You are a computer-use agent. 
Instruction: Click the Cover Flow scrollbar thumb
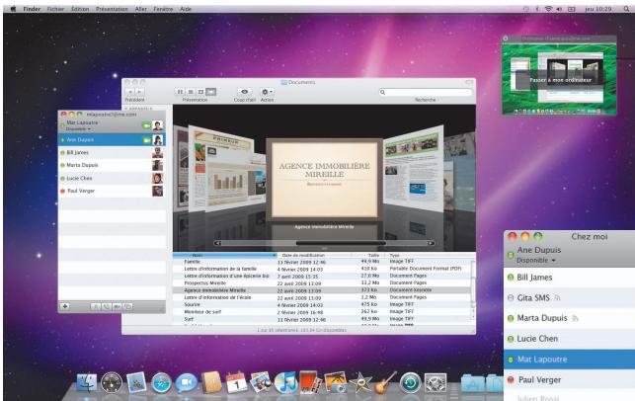point(341,243)
